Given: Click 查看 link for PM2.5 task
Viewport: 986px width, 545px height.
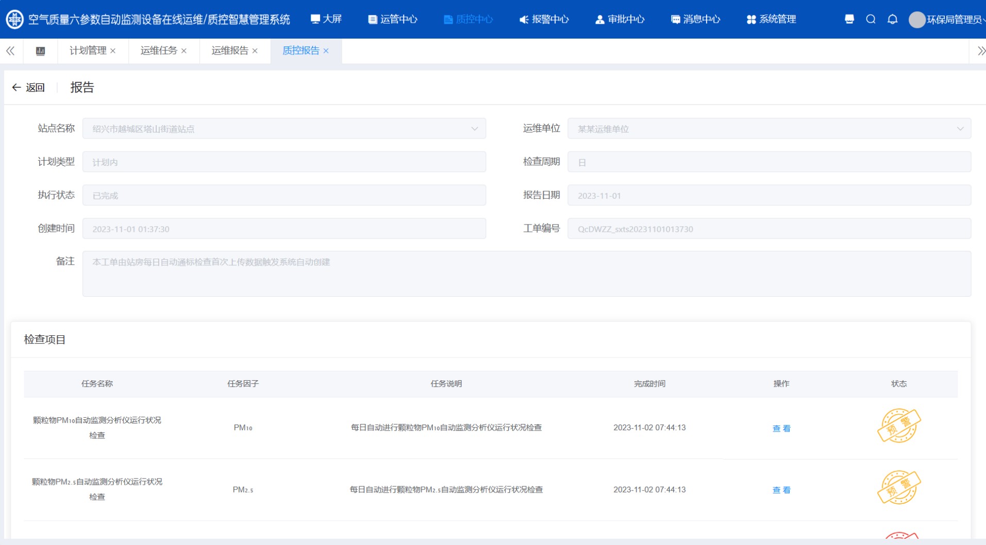Looking at the screenshot, I should [781, 490].
